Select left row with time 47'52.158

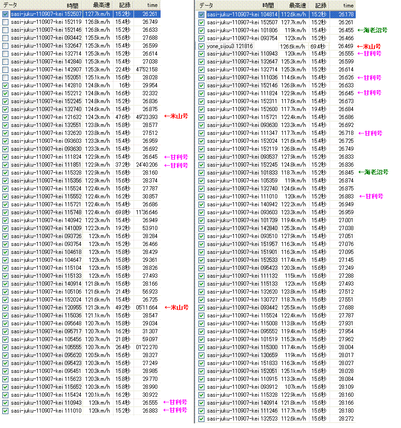81,70
